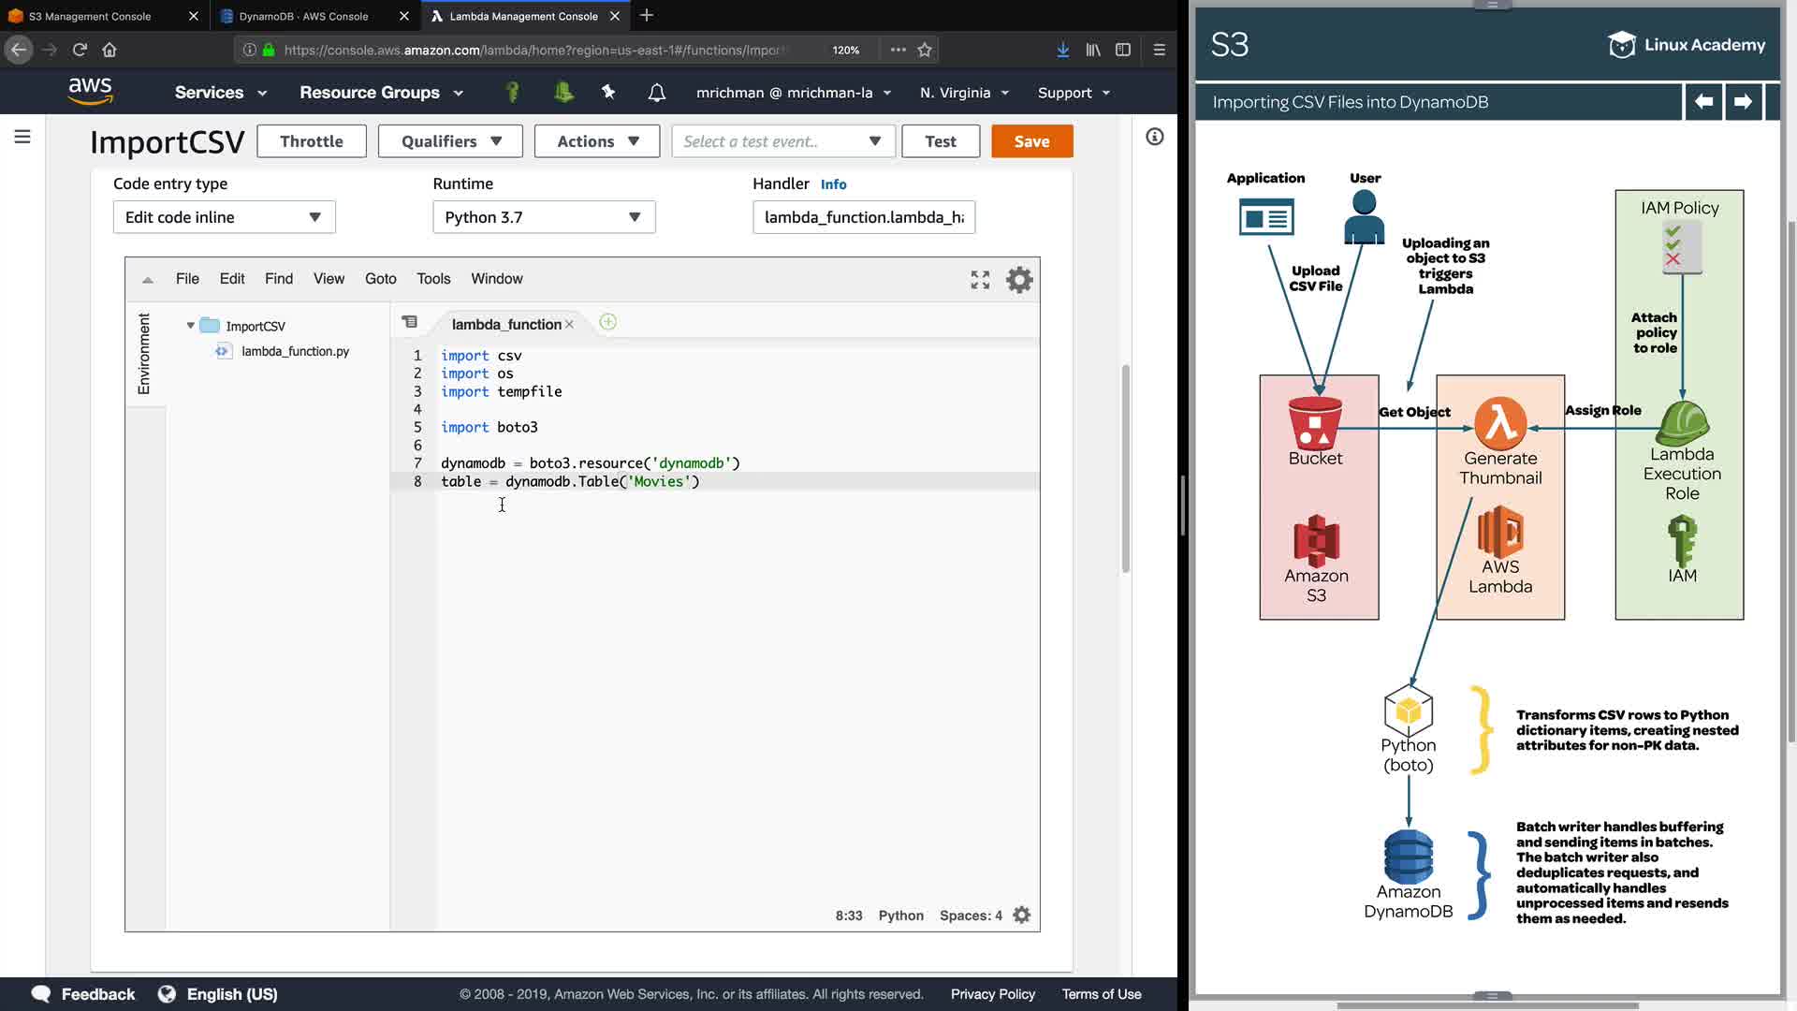Go to previous slide arrow
Image resolution: width=1797 pixels, height=1011 pixels.
(x=1703, y=101)
